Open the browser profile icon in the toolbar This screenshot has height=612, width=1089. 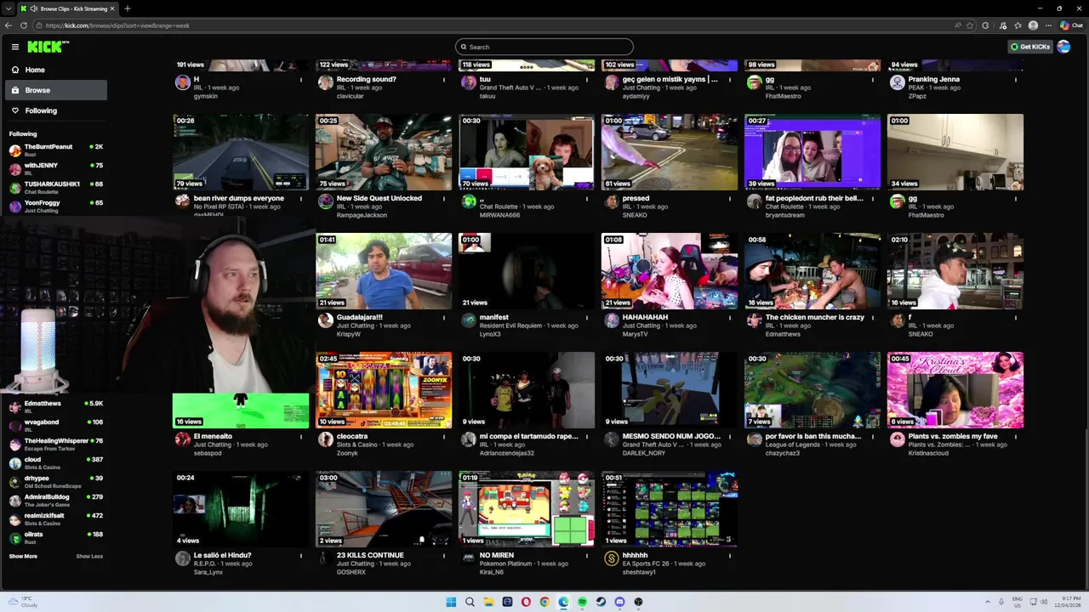pyautogui.click(x=1033, y=25)
